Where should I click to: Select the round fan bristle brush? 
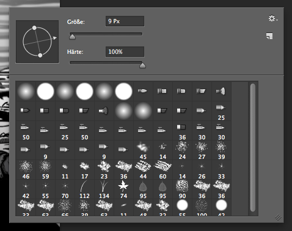pos(221,91)
